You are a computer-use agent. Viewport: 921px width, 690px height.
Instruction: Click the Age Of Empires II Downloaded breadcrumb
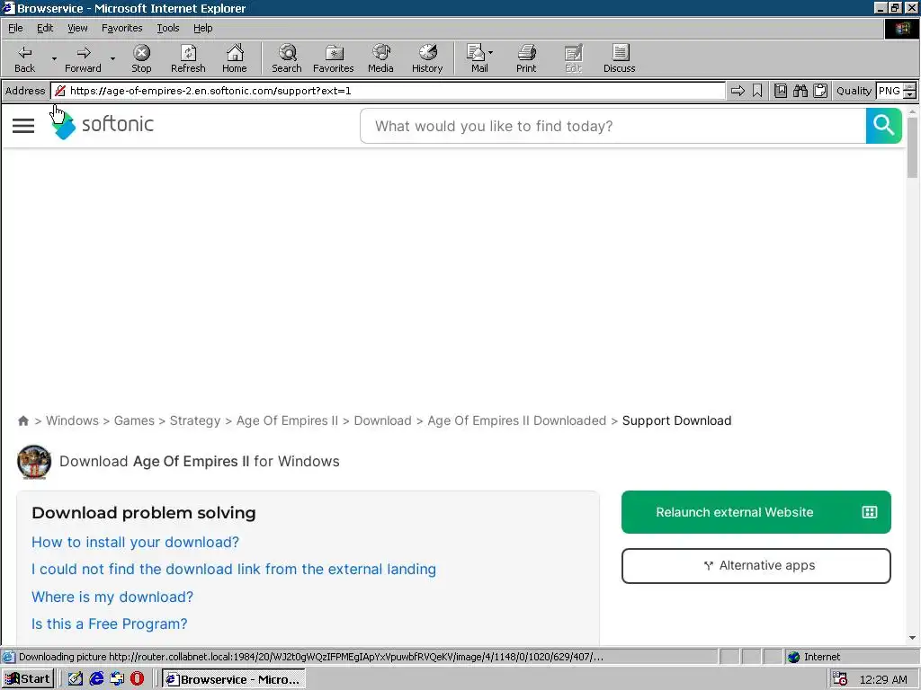coord(517,420)
